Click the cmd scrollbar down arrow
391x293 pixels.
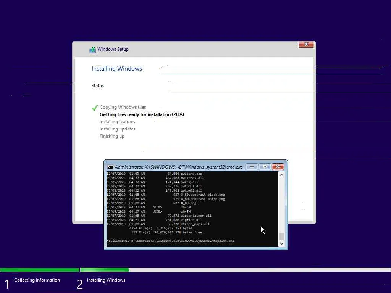tap(281, 244)
